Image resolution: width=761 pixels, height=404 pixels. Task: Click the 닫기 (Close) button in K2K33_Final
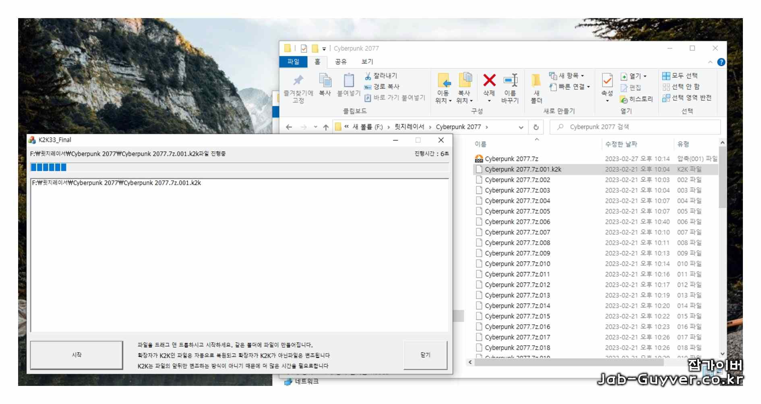pyautogui.click(x=425, y=355)
